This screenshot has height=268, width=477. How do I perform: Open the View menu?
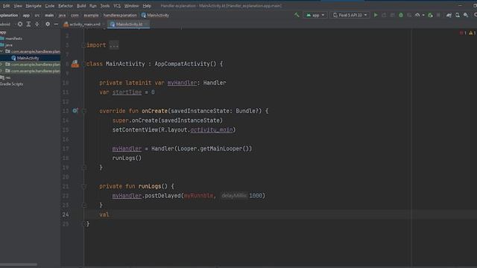coord(18,6)
